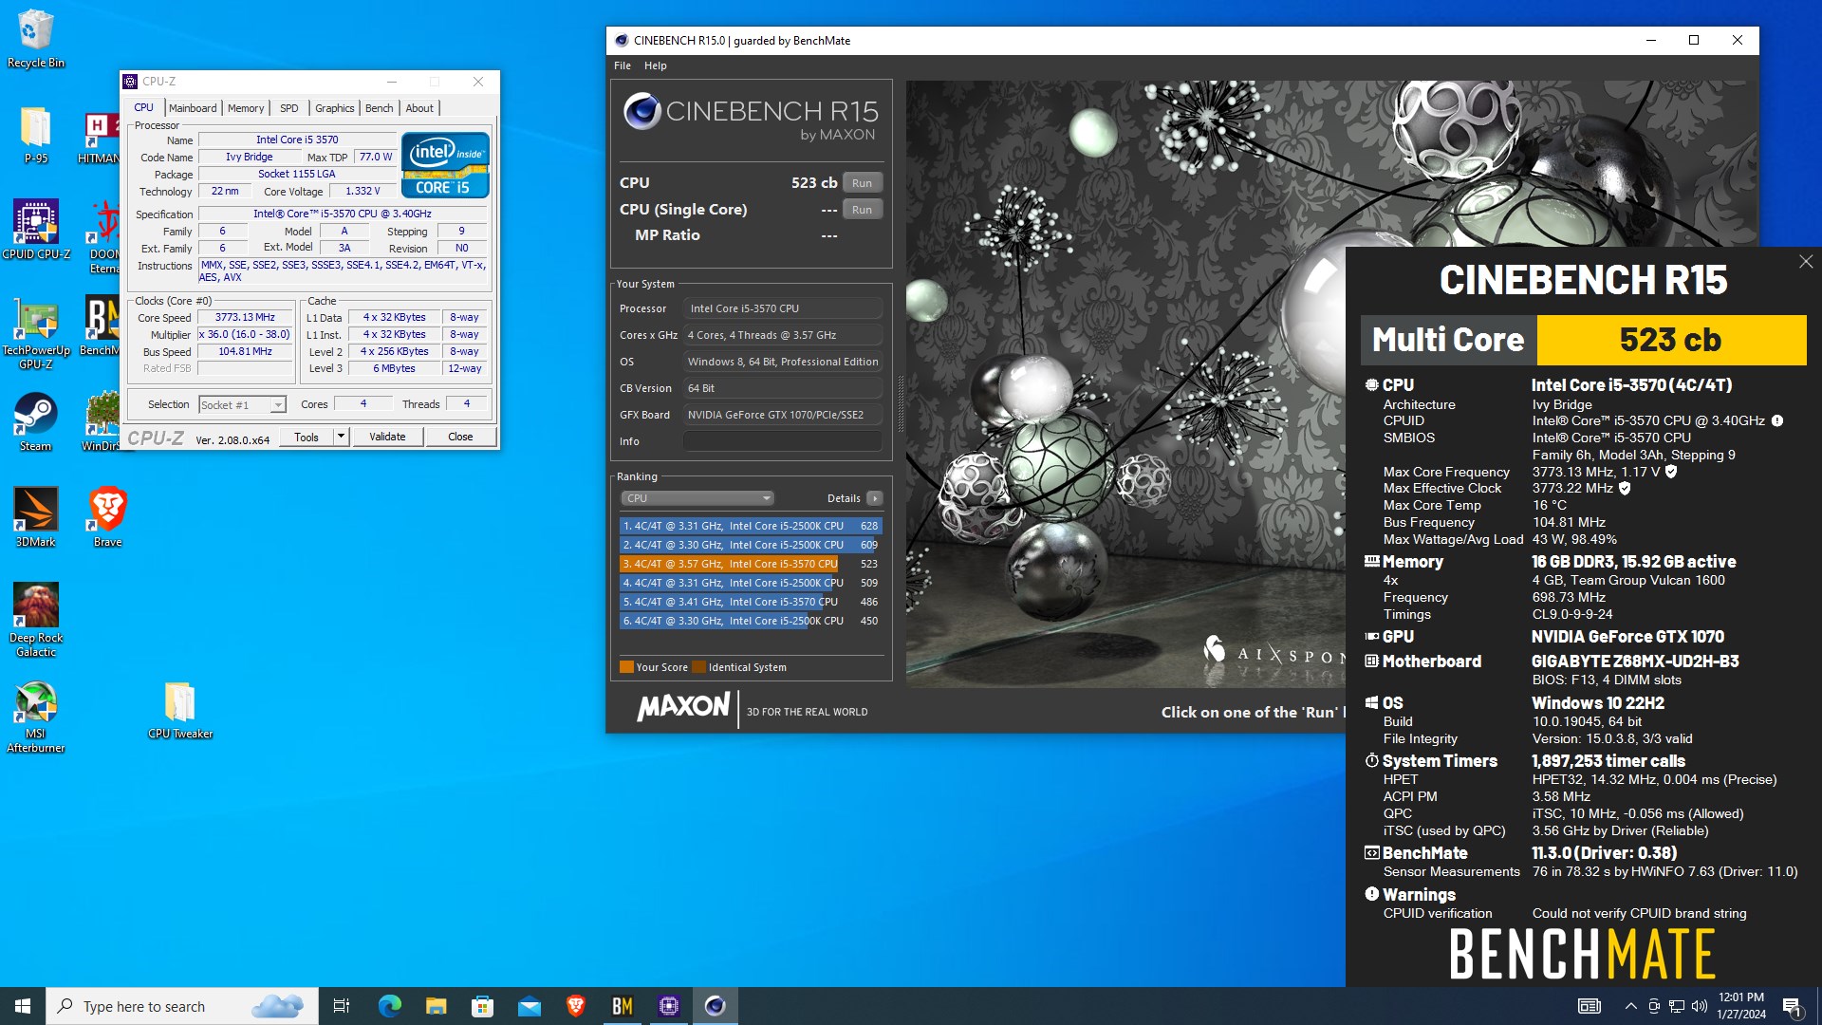Open the About tab in CPU-Z
Viewport: 1822px width, 1025px height.
point(419,108)
